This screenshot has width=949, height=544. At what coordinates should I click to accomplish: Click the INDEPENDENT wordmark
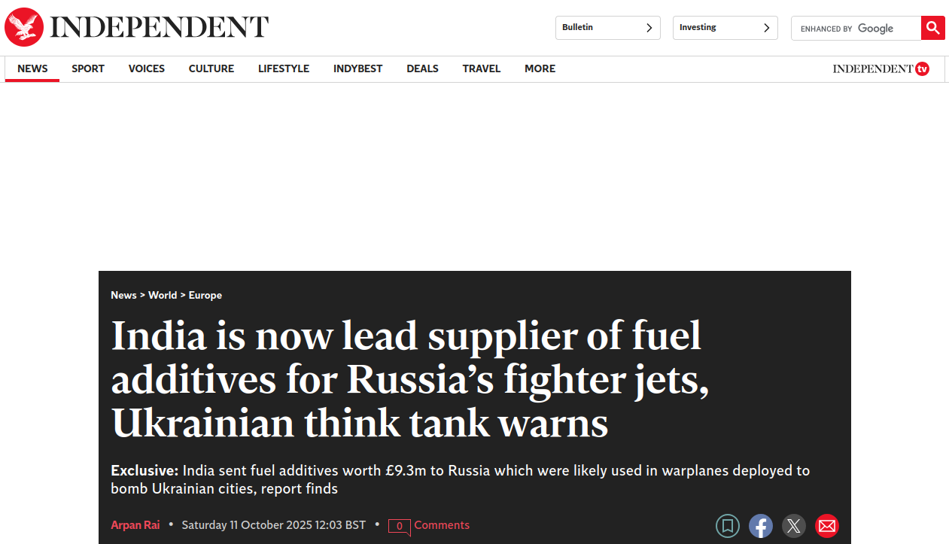click(x=159, y=27)
